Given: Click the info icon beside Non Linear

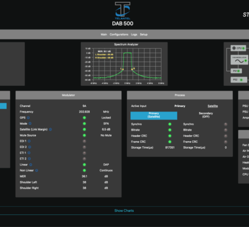Looking at the screenshot, I should pyautogui.click(x=36, y=170).
